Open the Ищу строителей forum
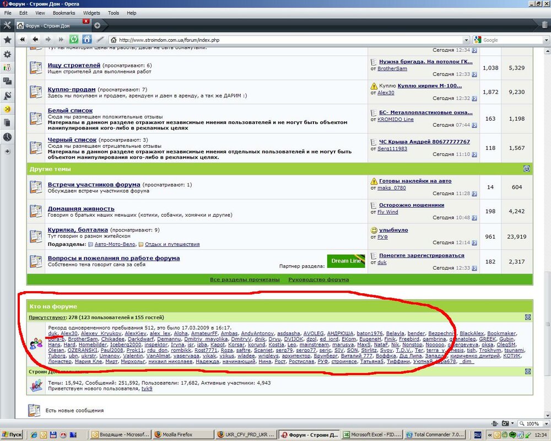This screenshot has width=551, height=441. coord(74,65)
